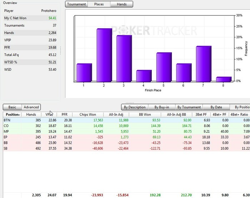Click Chips Won value -40,606
The image size is (250, 198).
(x=97, y=148)
